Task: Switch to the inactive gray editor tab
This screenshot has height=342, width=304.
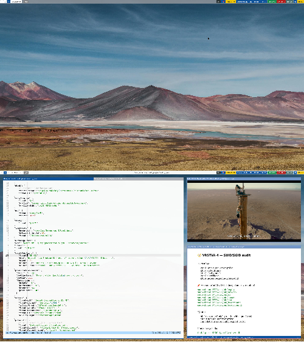Action: (x=139, y=179)
